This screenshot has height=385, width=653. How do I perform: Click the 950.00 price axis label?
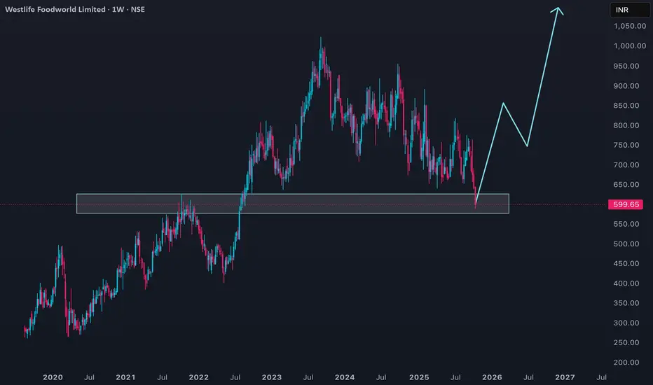626,66
